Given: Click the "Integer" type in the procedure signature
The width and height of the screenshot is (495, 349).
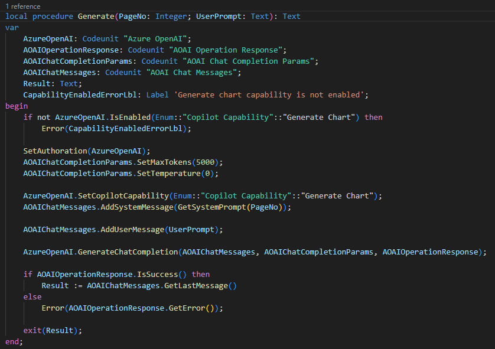Looking at the screenshot, I should coord(171,17).
